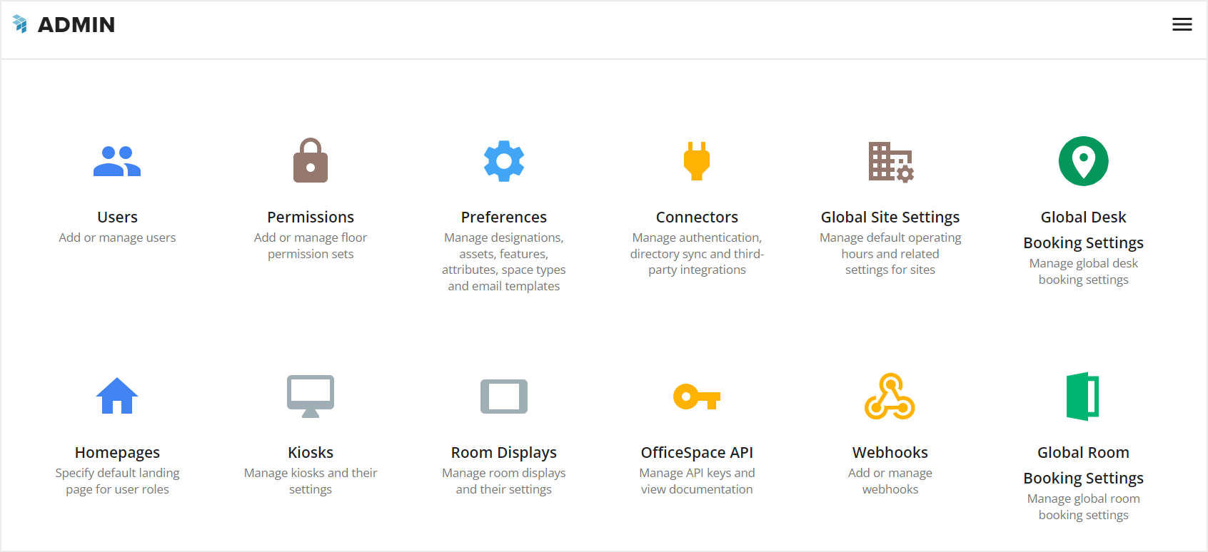Click the Permissions padlock icon
This screenshot has width=1208, height=552.
click(311, 160)
